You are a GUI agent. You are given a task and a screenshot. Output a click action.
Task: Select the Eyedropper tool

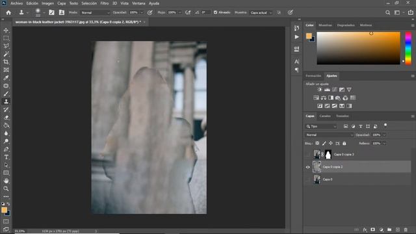tap(6, 78)
